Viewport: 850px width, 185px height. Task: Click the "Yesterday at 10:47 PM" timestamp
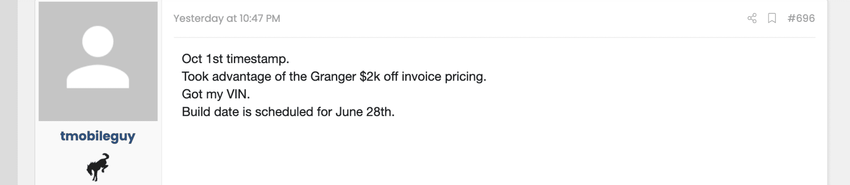(x=227, y=18)
